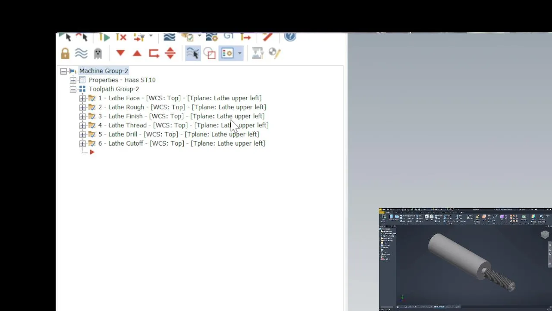Open the simulator options gear icon
552x311 pixels.
212,38
